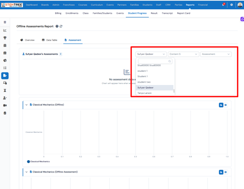Click the student dropdown search field
Screen dimensions: 244x189
[x=155, y=61]
